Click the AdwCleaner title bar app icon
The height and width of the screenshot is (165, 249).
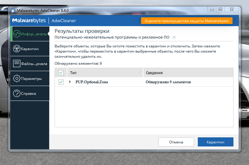tap(13, 11)
